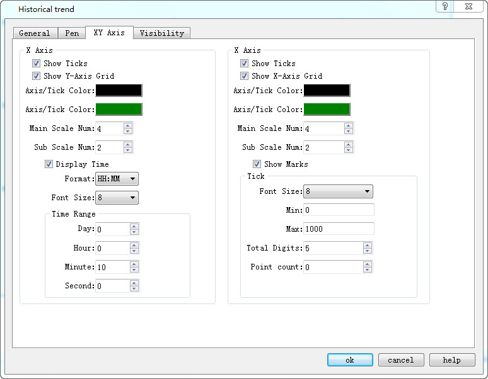The height and width of the screenshot is (379, 488).
Task: Decrease left Sub Scale Num with the down arrow
Action: tap(128, 150)
